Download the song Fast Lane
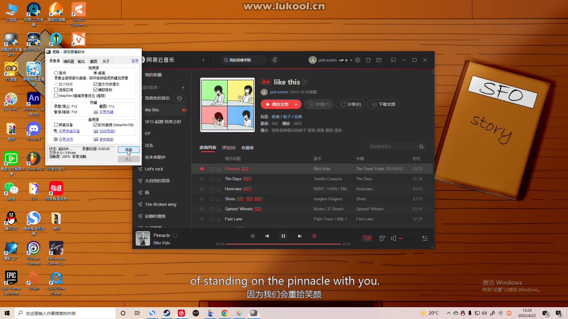The height and width of the screenshot is (319, 568). 219,219
